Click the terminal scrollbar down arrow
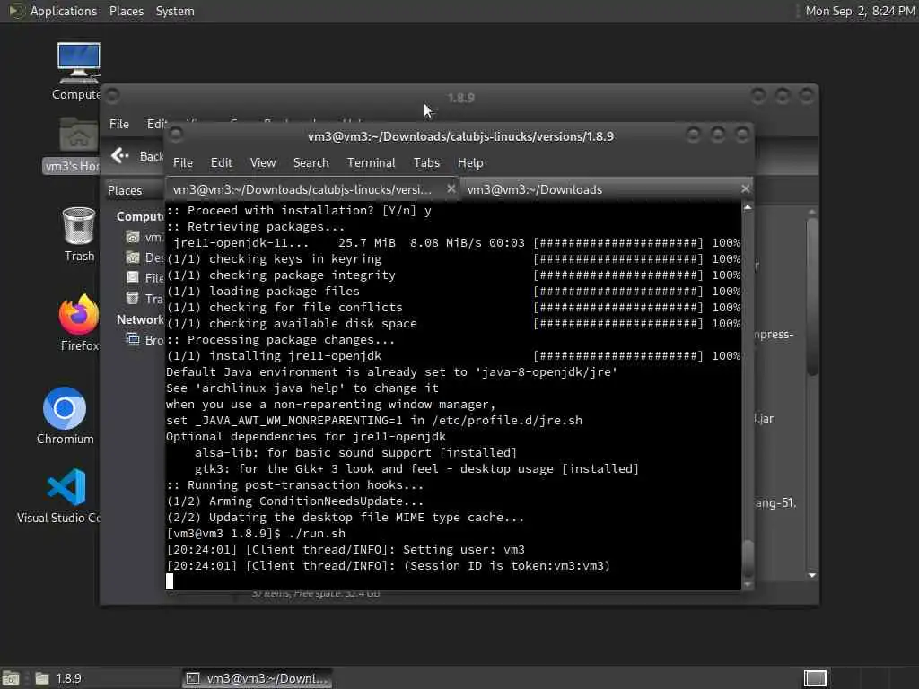919x689 pixels. click(x=748, y=583)
